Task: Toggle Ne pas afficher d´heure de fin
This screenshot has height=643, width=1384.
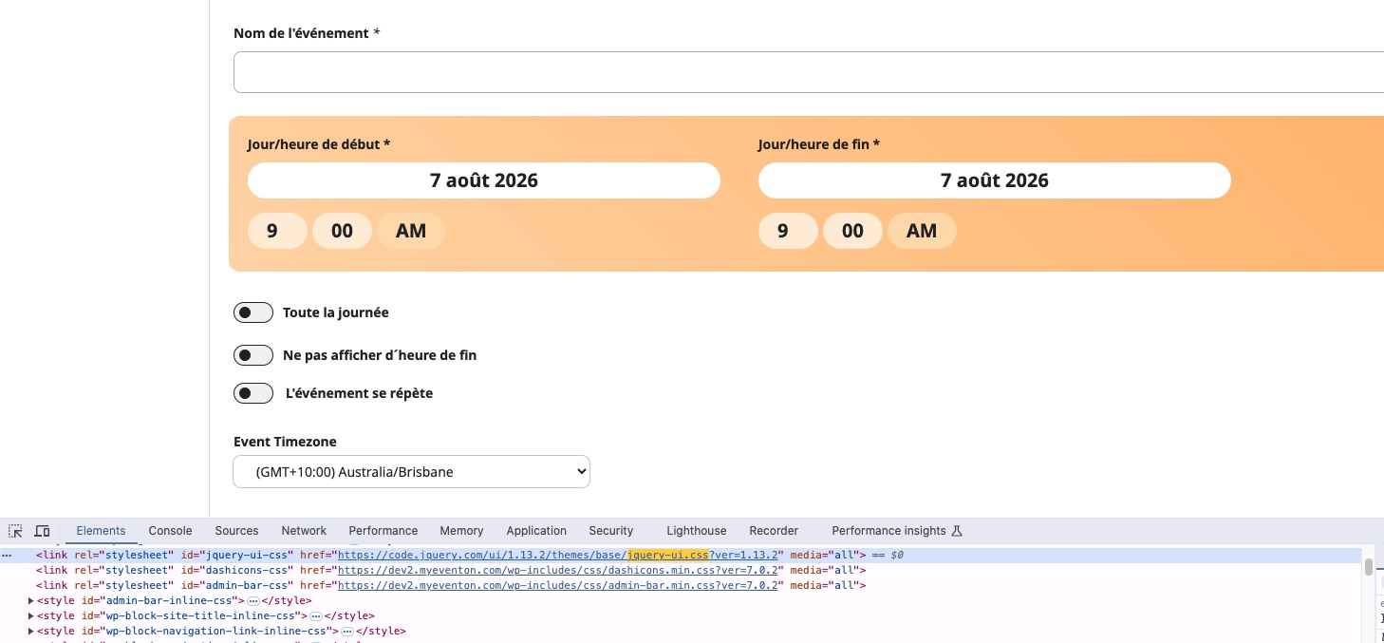Action: [253, 355]
